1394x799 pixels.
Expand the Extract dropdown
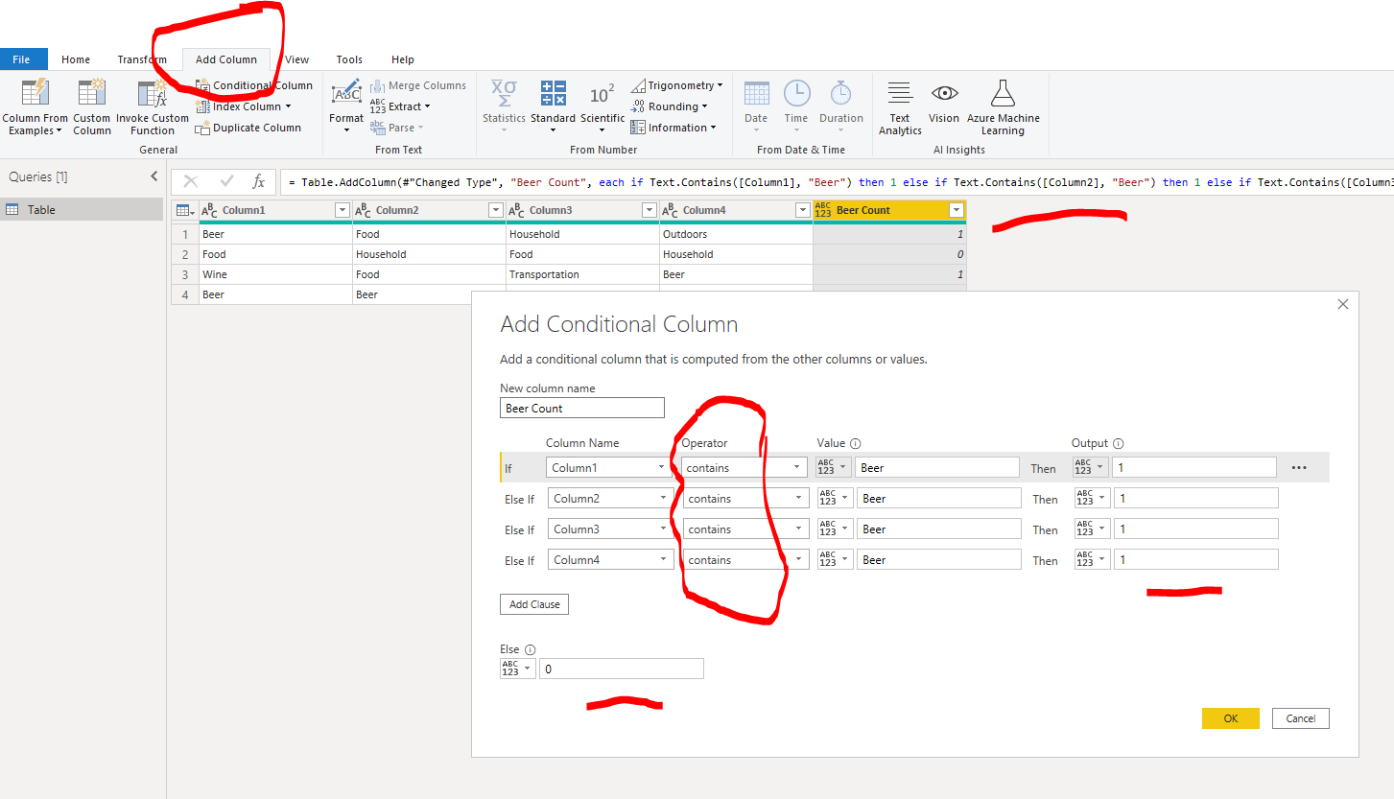pos(427,106)
